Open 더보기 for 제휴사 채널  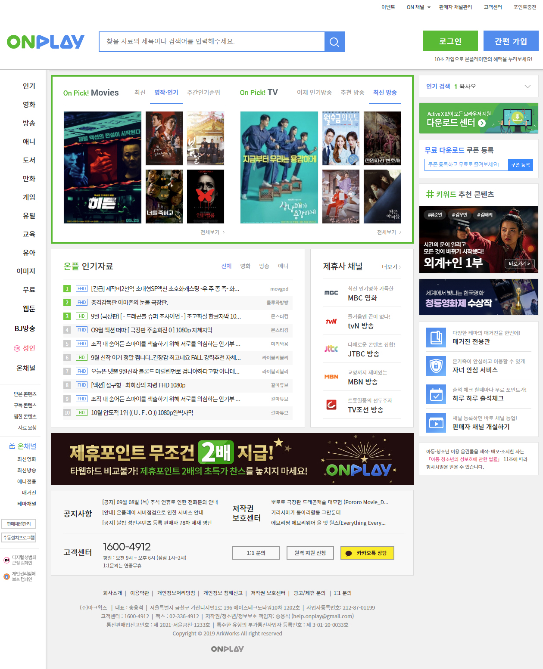391,267
